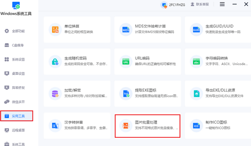Open the URL编码 tool card

coord(147,62)
